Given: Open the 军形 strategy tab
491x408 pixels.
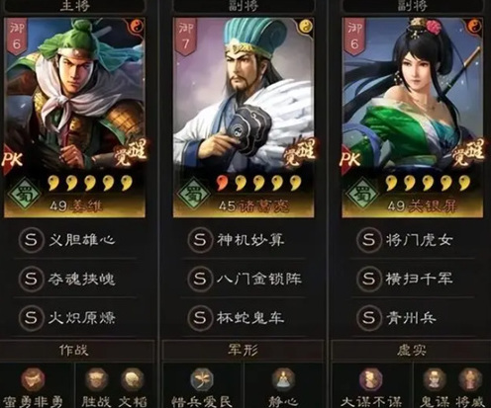Looking at the screenshot, I should [x=244, y=351].
